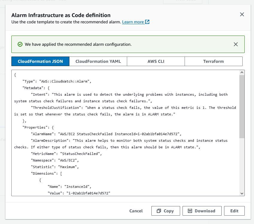Click the green checkmark icon in the banner
254x224 pixels.
(20, 44)
